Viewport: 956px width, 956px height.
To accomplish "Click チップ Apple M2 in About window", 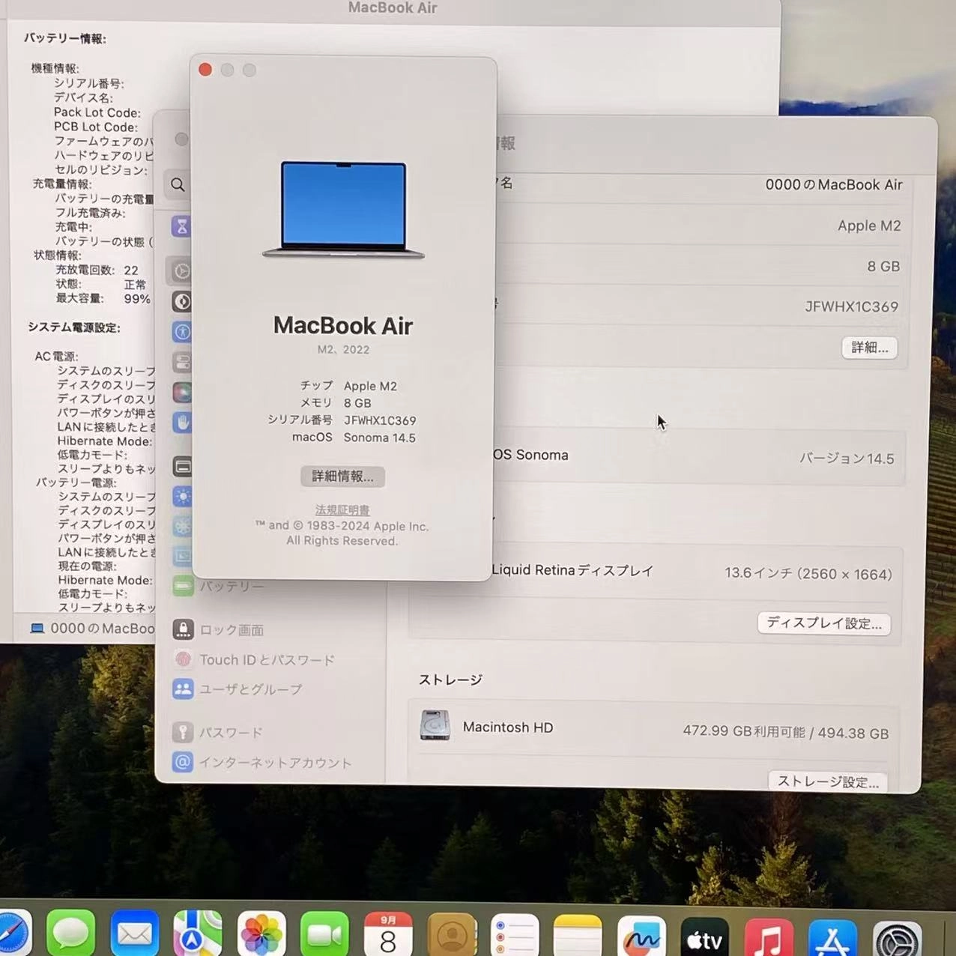I will tap(348, 386).
